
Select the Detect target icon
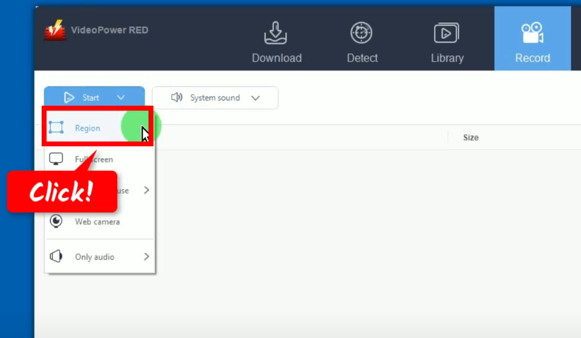pyautogui.click(x=361, y=33)
